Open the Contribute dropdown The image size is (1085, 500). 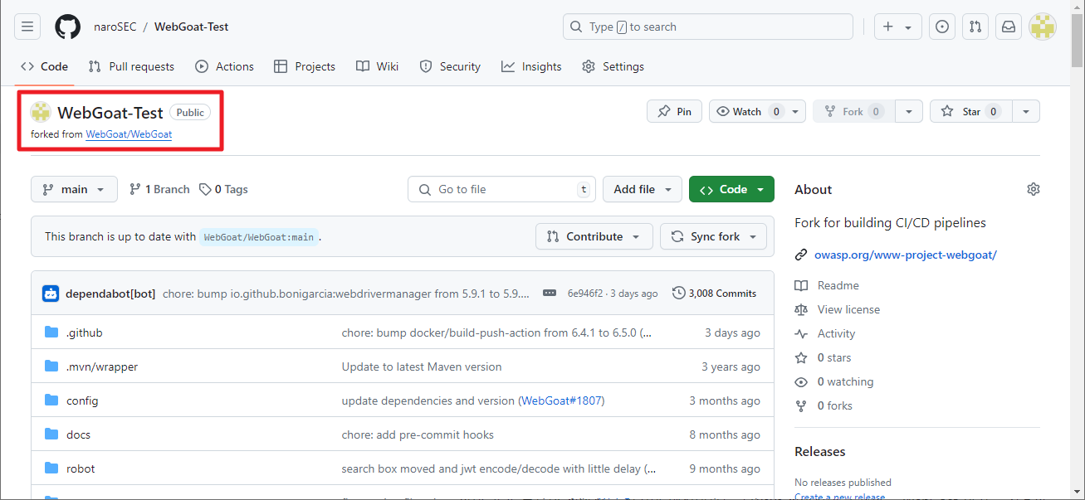[594, 236]
